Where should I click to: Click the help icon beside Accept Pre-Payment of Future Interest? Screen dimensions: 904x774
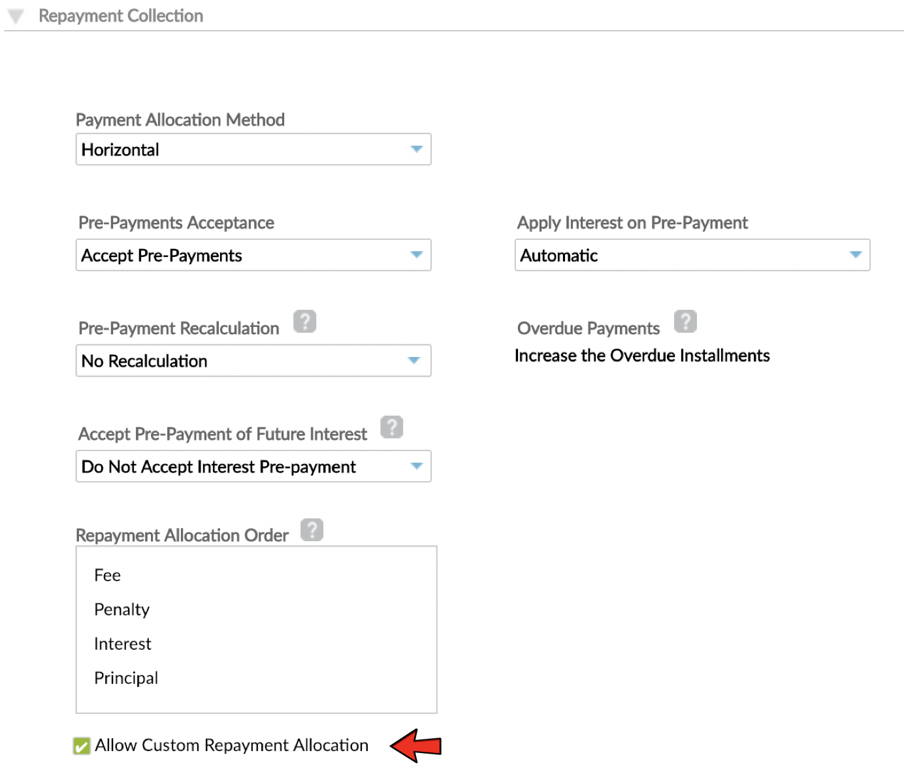tap(392, 427)
